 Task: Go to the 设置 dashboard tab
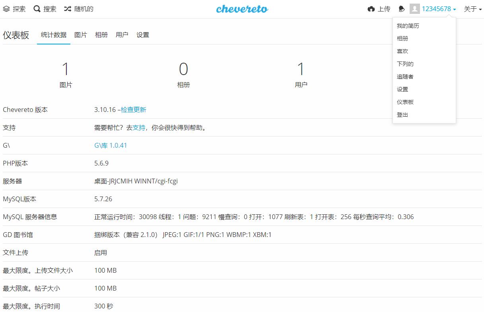point(143,35)
